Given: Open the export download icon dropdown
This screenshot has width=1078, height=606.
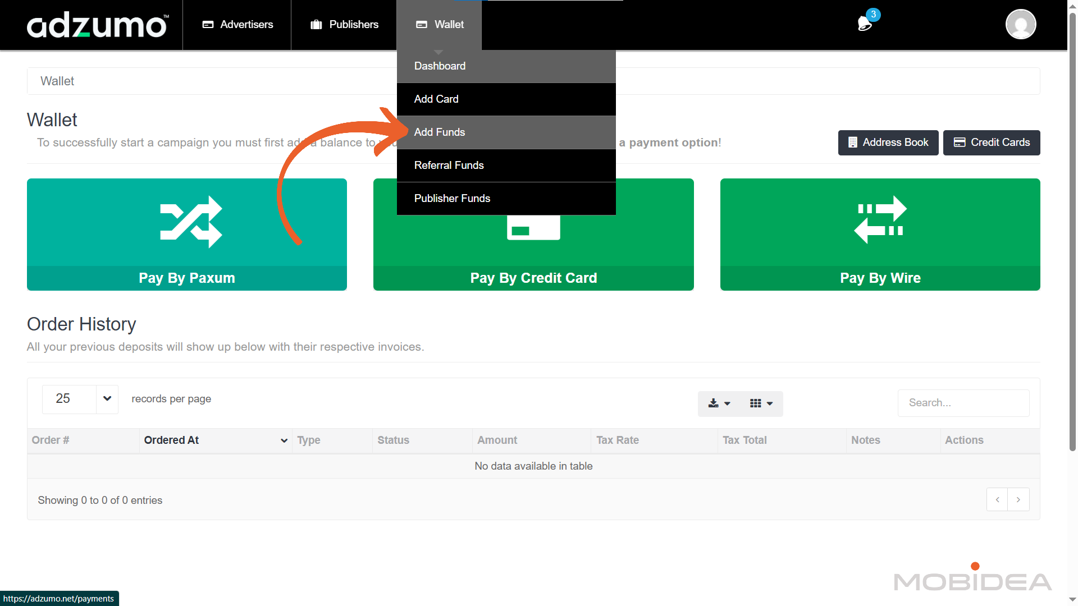Looking at the screenshot, I should 719,403.
